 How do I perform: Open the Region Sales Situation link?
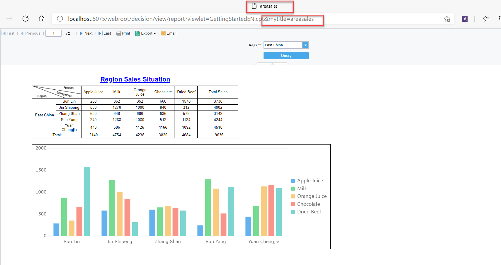click(x=135, y=79)
